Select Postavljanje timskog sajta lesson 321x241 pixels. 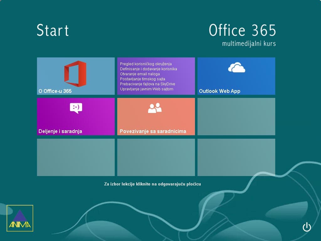point(142,79)
